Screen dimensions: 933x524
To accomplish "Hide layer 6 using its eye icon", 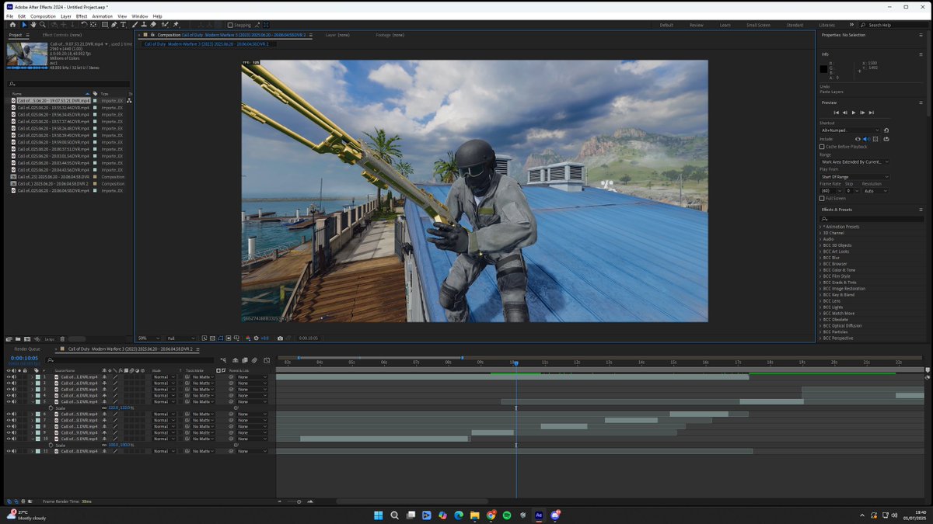I will (x=9, y=414).
